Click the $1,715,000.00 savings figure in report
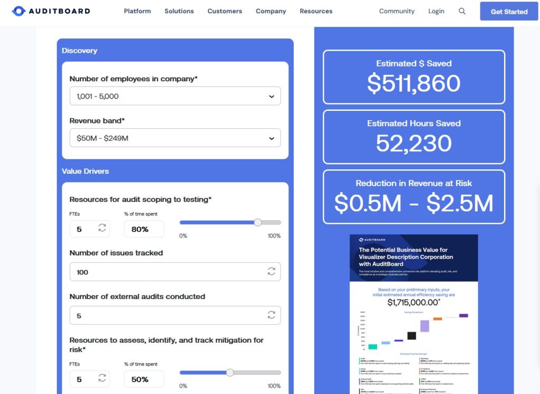This screenshot has height=394, width=540. 413,302
